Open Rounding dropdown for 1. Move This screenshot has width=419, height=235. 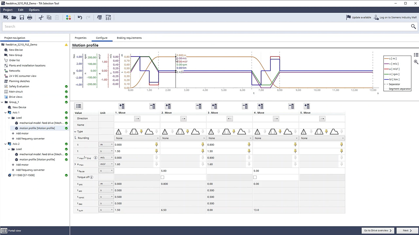tap(137, 138)
